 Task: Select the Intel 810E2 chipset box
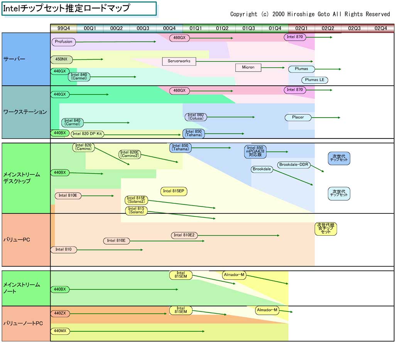(x=185, y=235)
